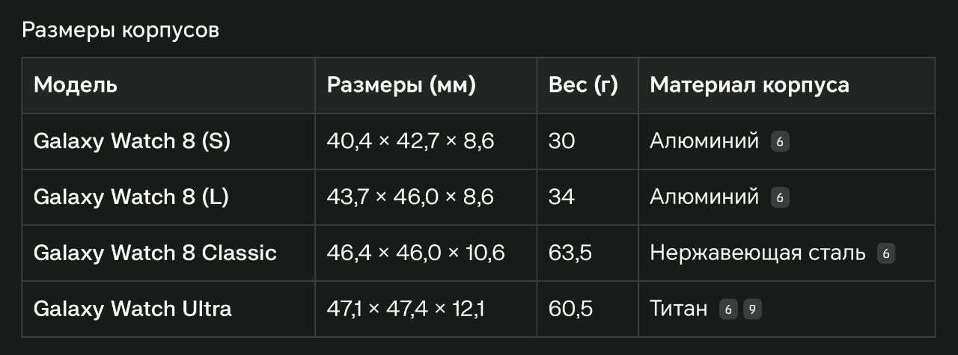Screen dimensions: 958x355
Task: Open citation 6 next to Титан
Action: 728,309
